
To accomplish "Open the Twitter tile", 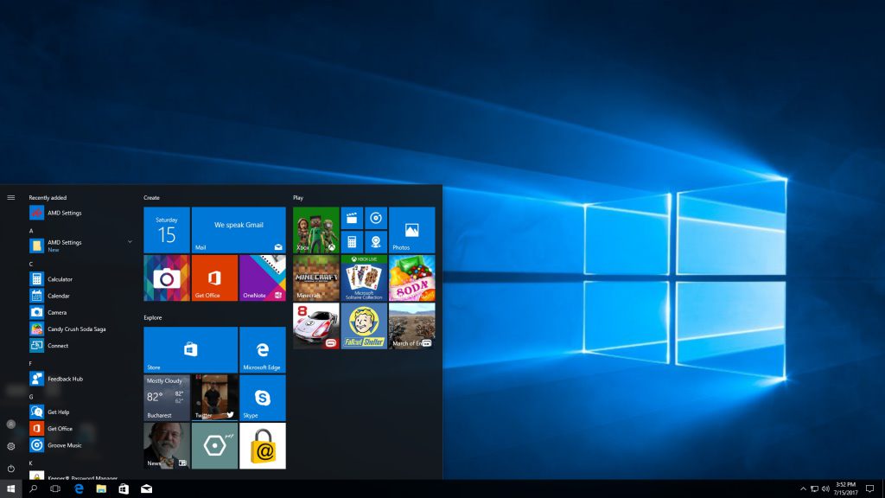I will 214,398.
